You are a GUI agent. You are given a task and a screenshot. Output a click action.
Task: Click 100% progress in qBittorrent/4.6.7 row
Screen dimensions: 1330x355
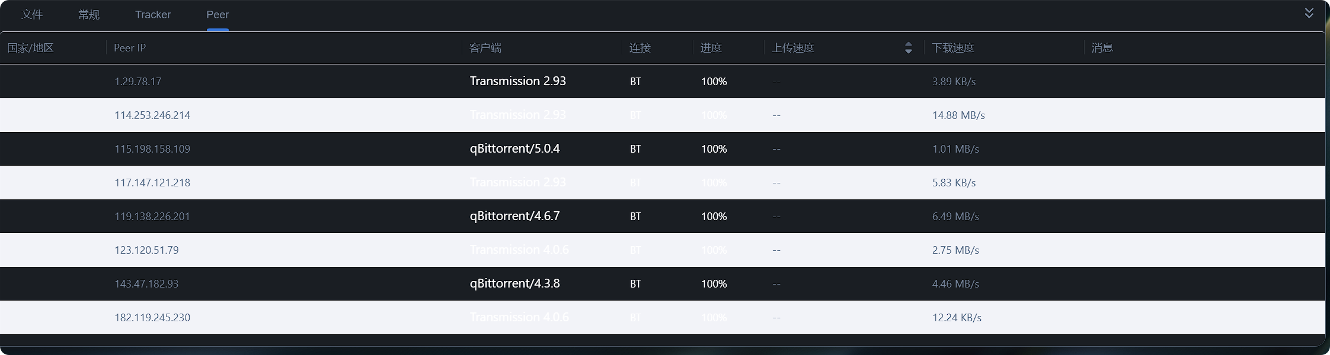[714, 217]
